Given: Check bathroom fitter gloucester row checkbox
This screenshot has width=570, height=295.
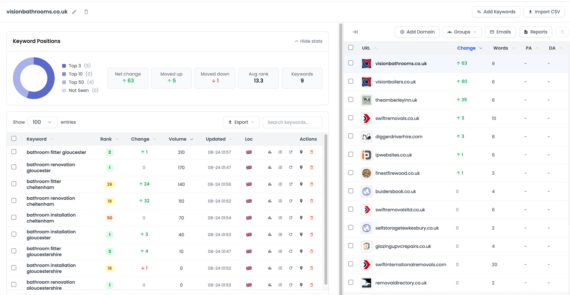Looking at the screenshot, I should pyautogui.click(x=14, y=152).
